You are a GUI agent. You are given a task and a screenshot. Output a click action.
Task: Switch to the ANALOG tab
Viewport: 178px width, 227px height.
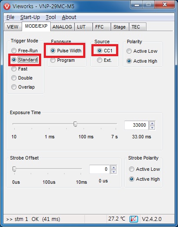click(x=62, y=27)
